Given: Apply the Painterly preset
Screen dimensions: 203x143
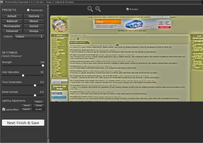Looking at the screenshot, I should point(34,16).
